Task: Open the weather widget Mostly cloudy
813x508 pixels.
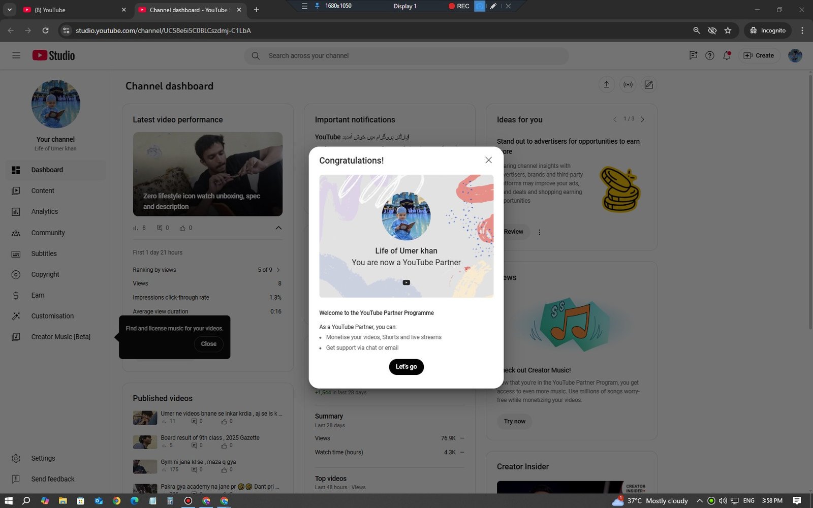Action: click(x=650, y=501)
